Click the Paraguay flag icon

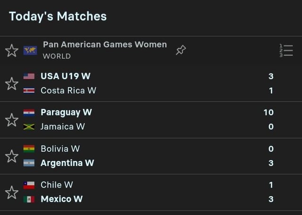29,113
